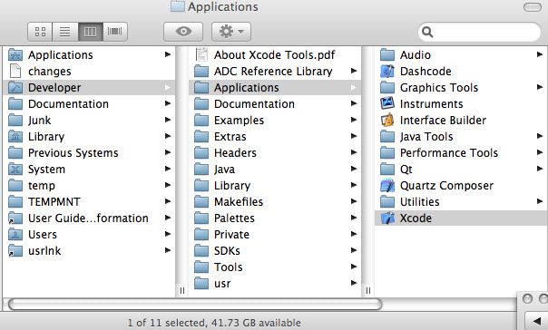Click the User Guide alias folder icon

15,218
